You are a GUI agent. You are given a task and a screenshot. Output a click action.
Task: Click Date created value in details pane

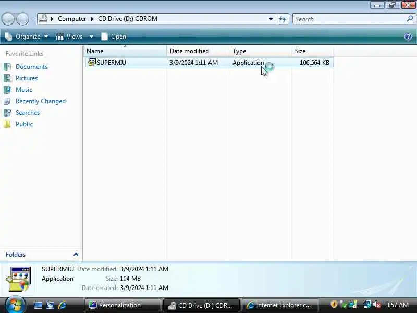point(144,288)
